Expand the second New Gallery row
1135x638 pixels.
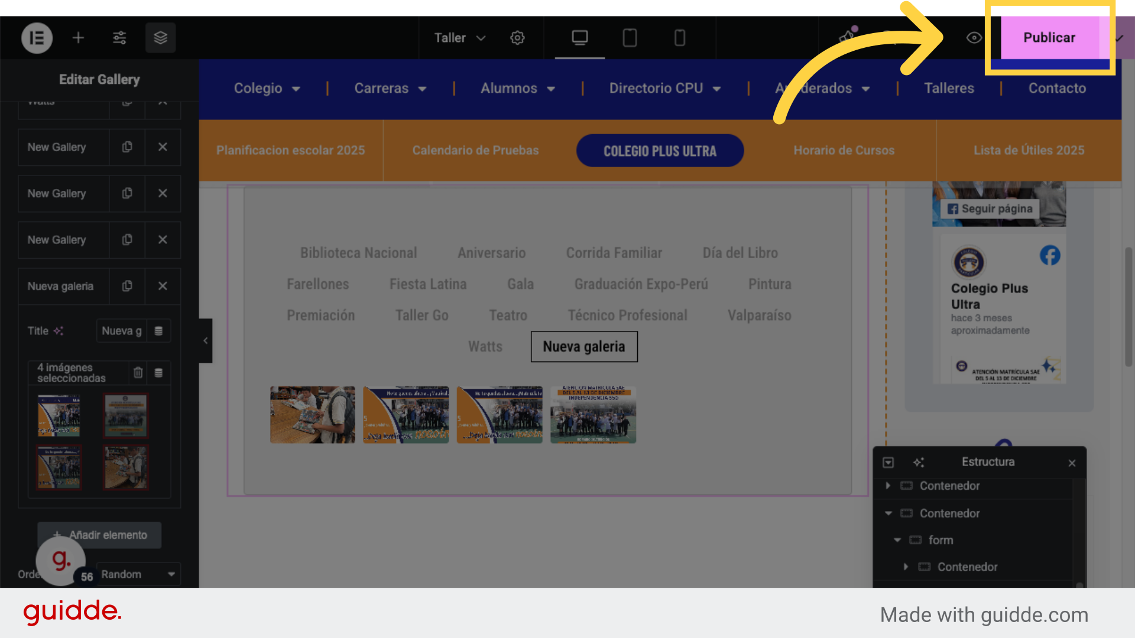pos(63,193)
